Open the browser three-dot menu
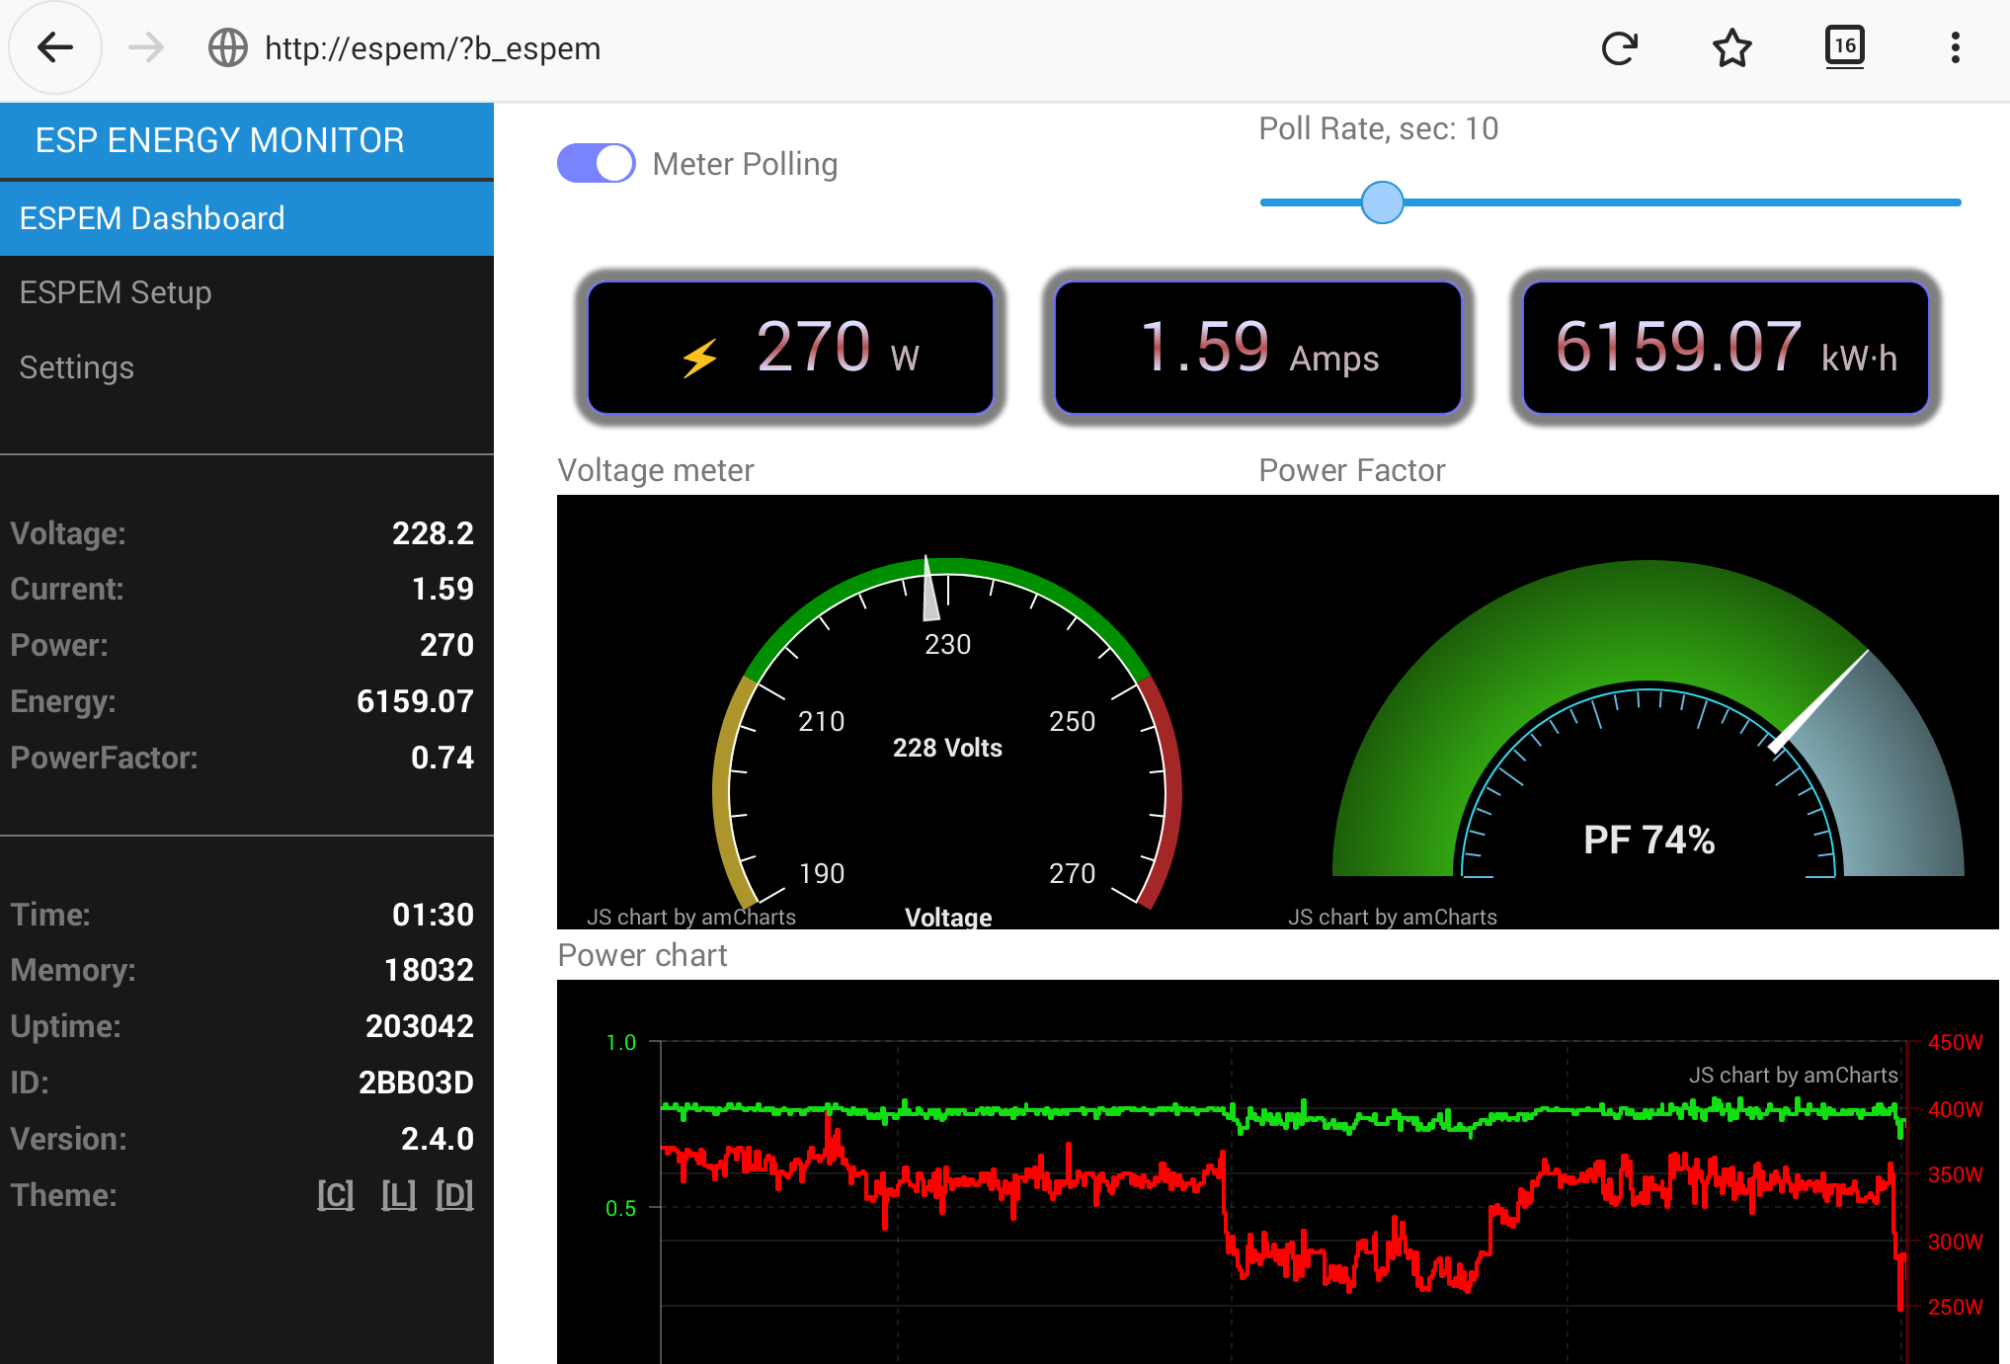 click(x=1955, y=47)
